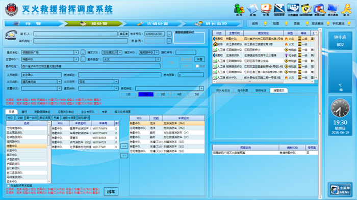Image resolution: width=357 pixels, height=200 pixels.
Task: Click into the 燃烧层数 field showing 0
Action: pos(191,75)
